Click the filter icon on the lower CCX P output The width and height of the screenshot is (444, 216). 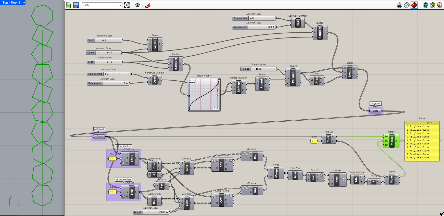tap(231, 196)
